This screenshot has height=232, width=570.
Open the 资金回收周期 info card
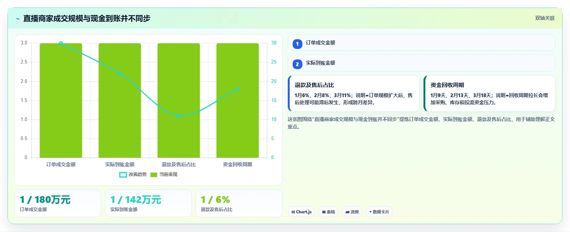tap(489, 93)
